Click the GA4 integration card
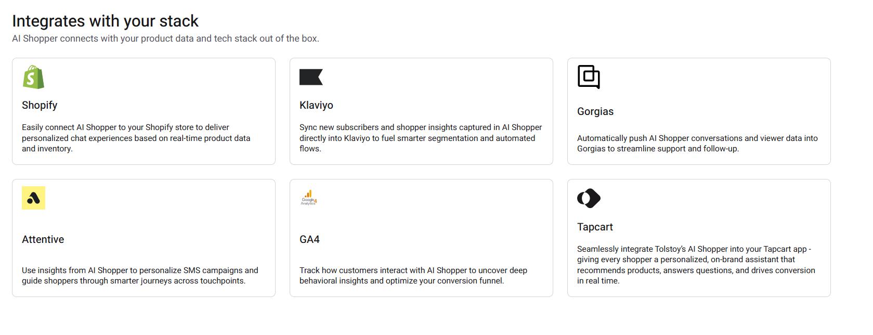873x335 pixels. click(x=421, y=238)
